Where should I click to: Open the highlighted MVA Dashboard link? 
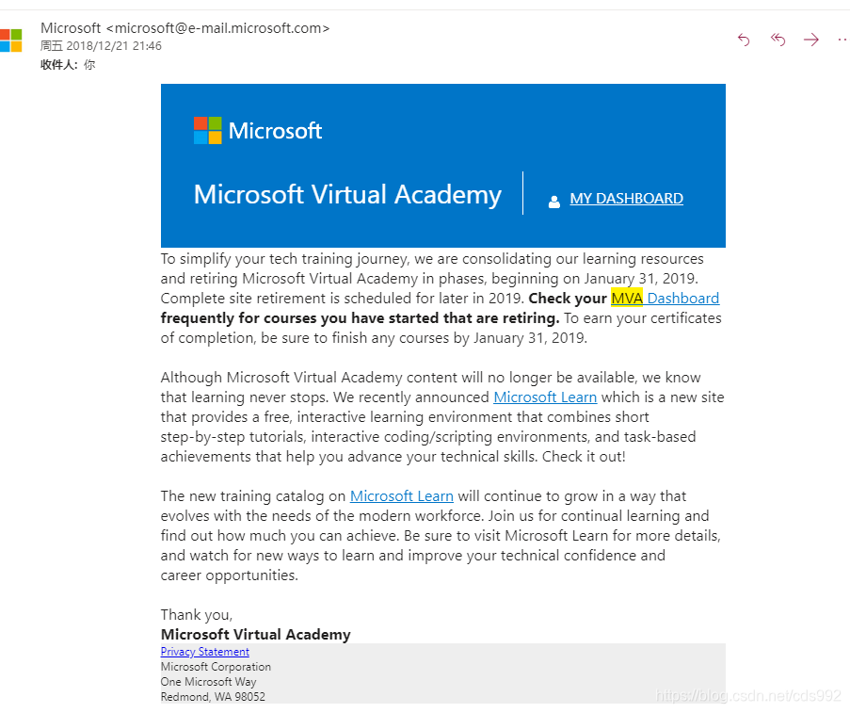(x=666, y=299)
